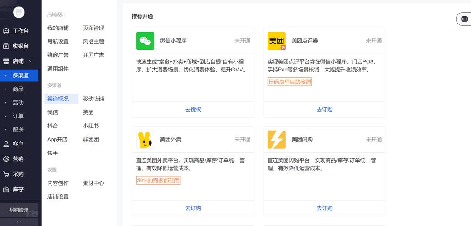Click the 美团闪购 lightning logo

tap(277, 140)
